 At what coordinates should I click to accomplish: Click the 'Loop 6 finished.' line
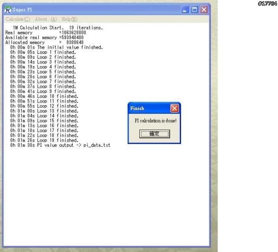coord(43,76)
